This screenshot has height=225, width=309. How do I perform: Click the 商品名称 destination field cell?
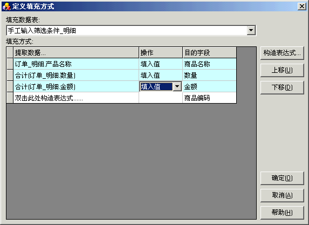click(x=209, y=64)
